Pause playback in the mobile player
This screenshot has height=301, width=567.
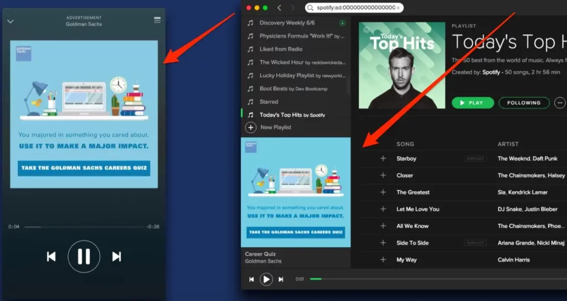tap(84, 256)
